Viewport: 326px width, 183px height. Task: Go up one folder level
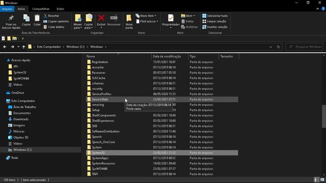24,47
